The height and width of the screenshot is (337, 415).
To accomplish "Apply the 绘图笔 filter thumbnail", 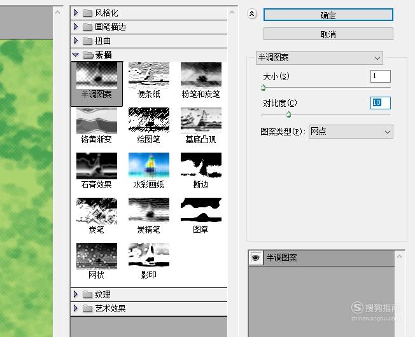I will (x=149, y=121).
